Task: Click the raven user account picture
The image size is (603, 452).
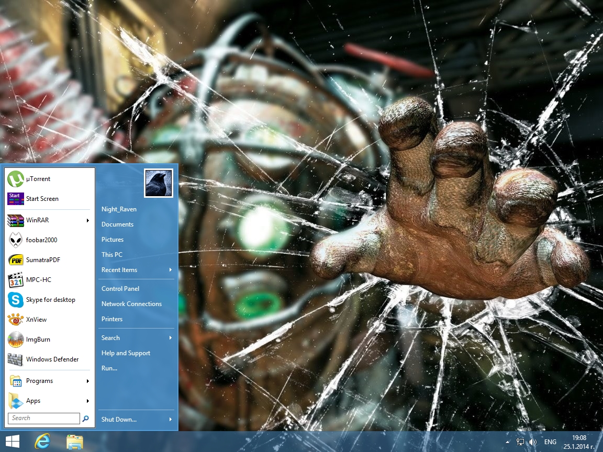Action: [x=159, y=183]
